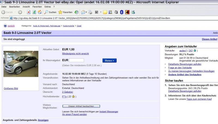Click the Diesen Artikel link at right
This screenshot has width=218, height=124.
point(210,39)
